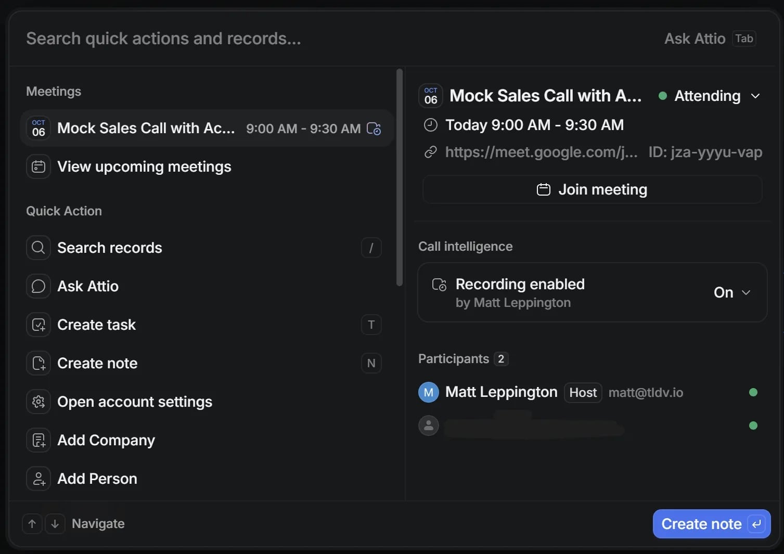Open the Attending status dropdown
The image size is (784, 554).
[x=710, y=96]
